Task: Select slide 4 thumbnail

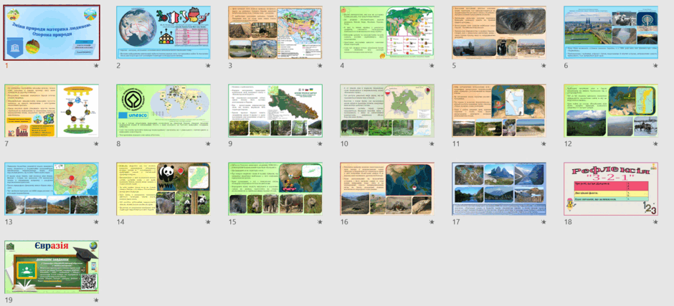Action: pos(387,33)
